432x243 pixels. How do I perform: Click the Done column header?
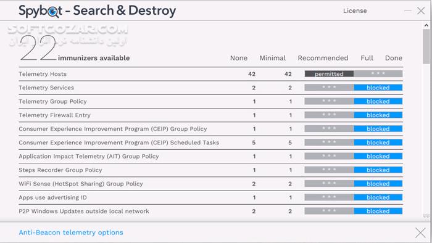[x=394, y=58]
